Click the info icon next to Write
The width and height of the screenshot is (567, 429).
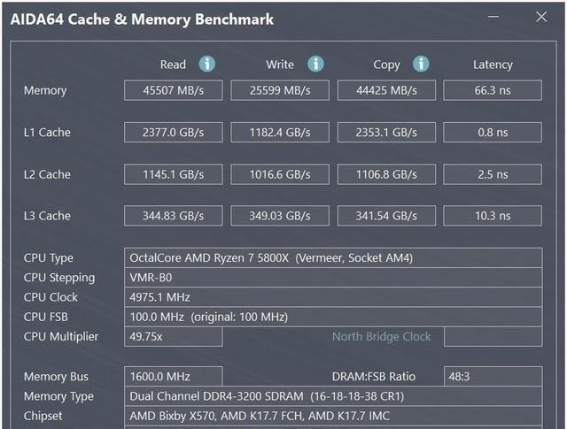pyautogui.click(x=315, y=64)
